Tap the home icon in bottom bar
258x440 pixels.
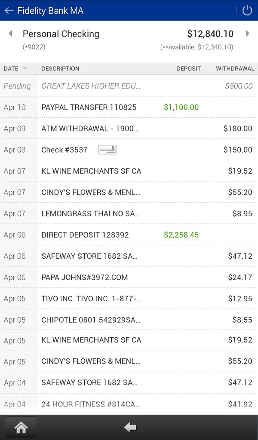21,427
